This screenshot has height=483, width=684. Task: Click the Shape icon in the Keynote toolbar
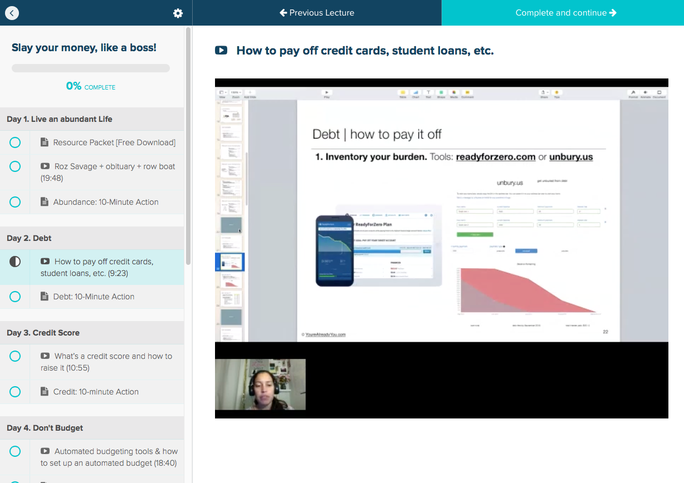(x=441, y=93)
